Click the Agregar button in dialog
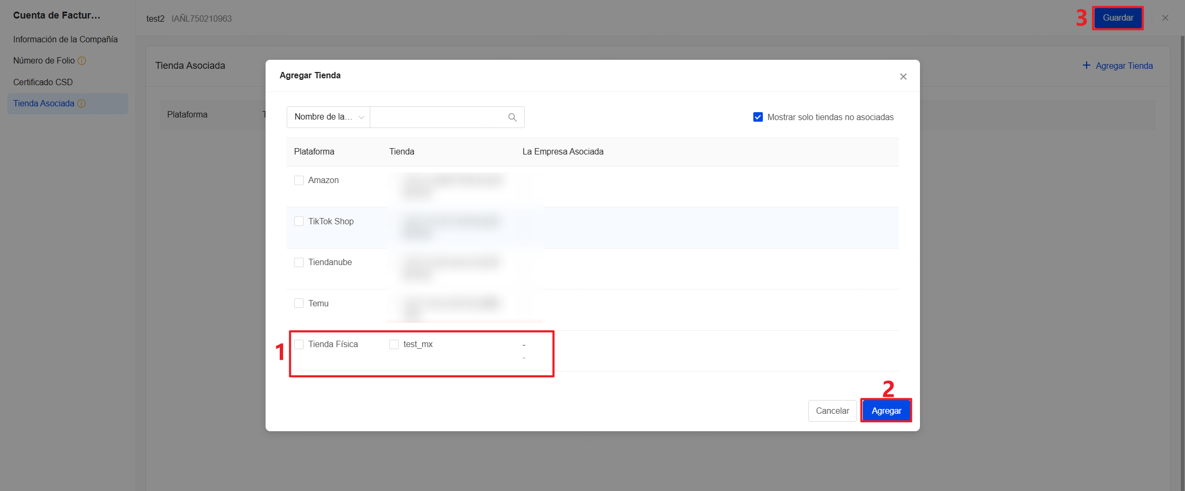The image size is (1185, 491). click(886, 411)
